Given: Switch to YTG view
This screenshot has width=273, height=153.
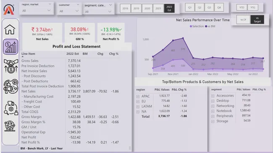Looking at the screenshot, I should click(252, 7).
